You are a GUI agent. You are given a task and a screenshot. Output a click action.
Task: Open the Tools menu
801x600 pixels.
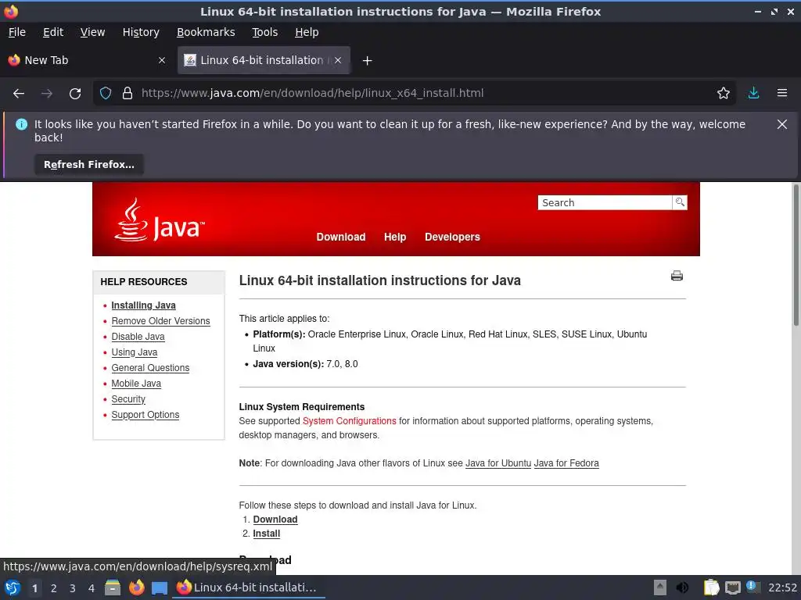(x=264, y=32)
